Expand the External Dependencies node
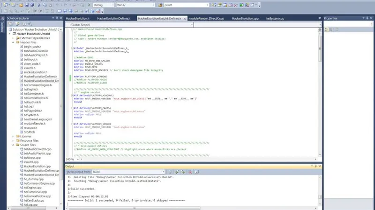Viewport: 375px width, 210px height. click(13, 38)
